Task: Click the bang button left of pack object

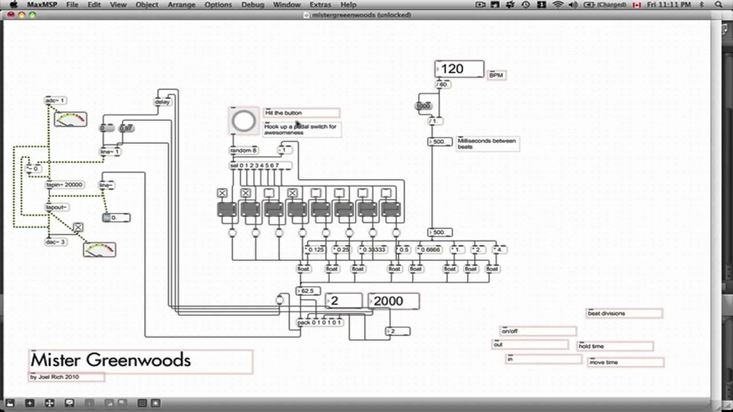Action: (279, 300)
